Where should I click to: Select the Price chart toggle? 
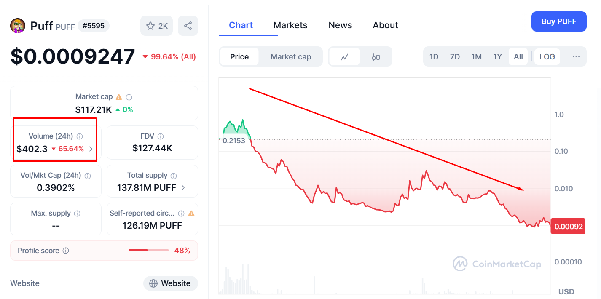tap(239, 57)
